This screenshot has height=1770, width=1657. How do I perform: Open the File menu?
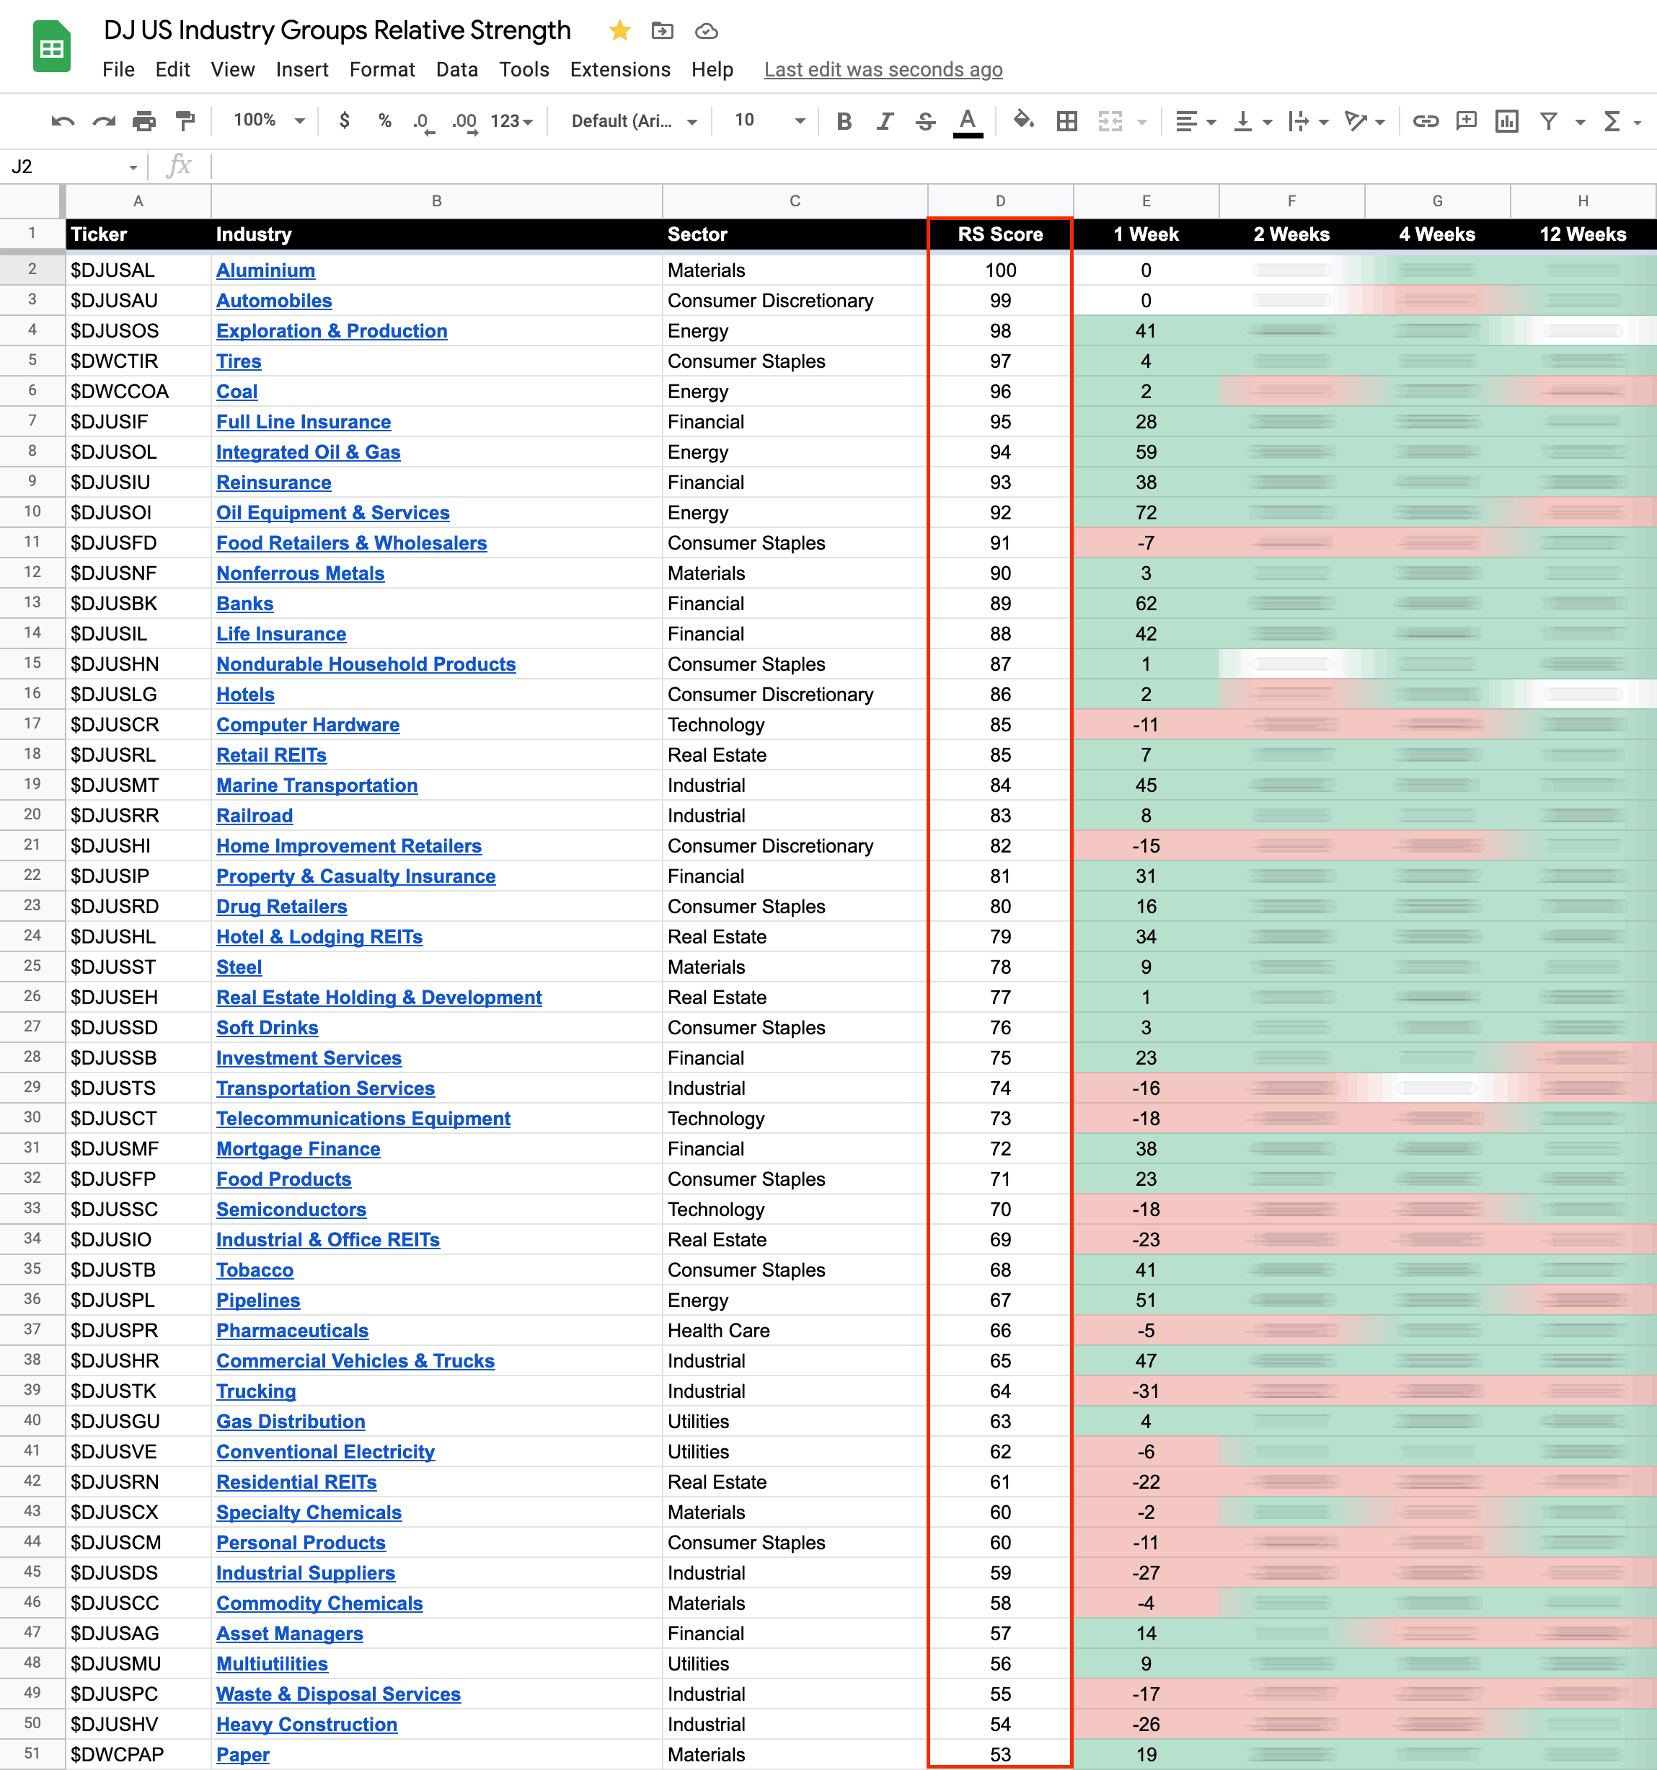(x=118, y=69)
